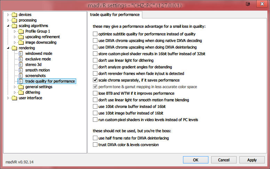Click the upscaling refinement folder icon
The height and width of the screenshot is (169, 270).
pos(21,37)
